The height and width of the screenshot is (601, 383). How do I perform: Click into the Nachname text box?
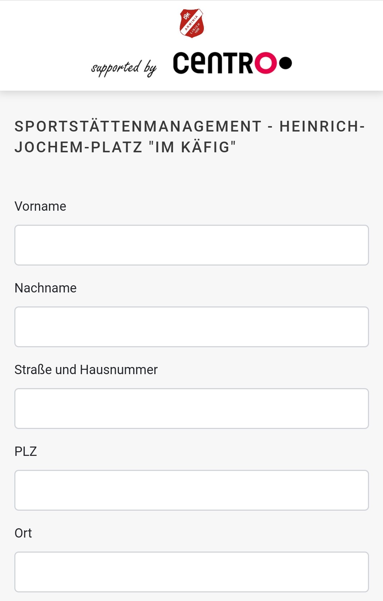pos(192,327)
